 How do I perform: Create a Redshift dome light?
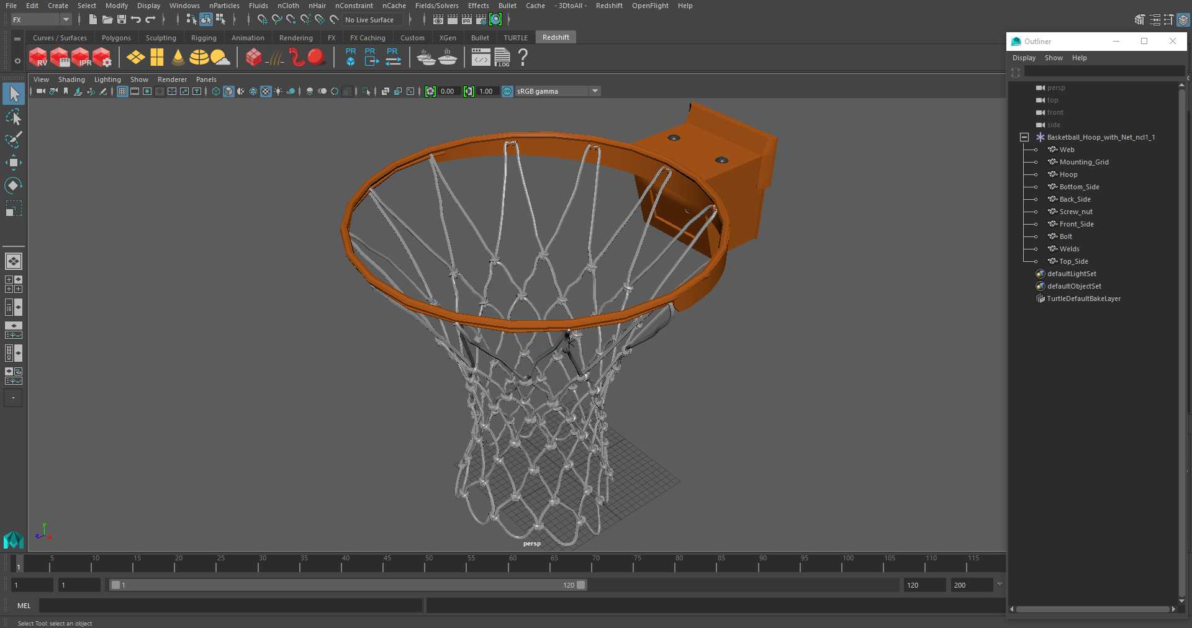click(199, 58)
